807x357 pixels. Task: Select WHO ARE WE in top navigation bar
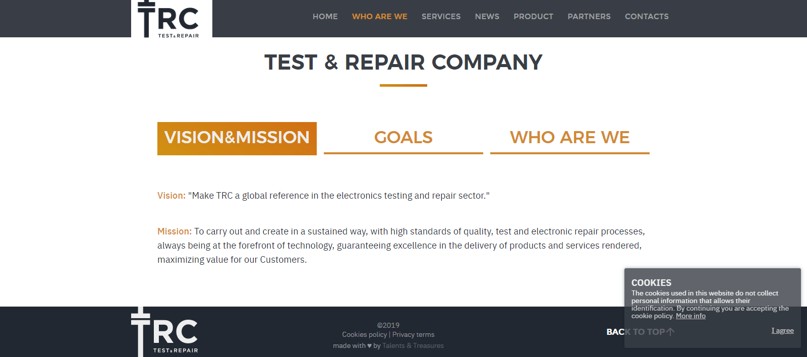tap(379, 17)
